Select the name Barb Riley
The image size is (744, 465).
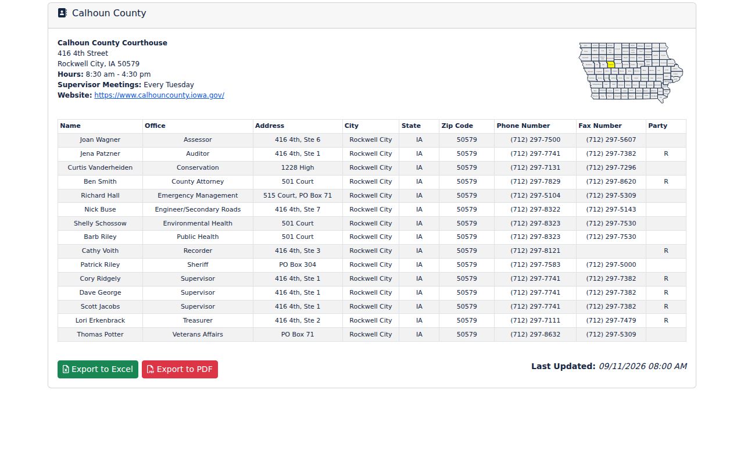pos(100,237)
